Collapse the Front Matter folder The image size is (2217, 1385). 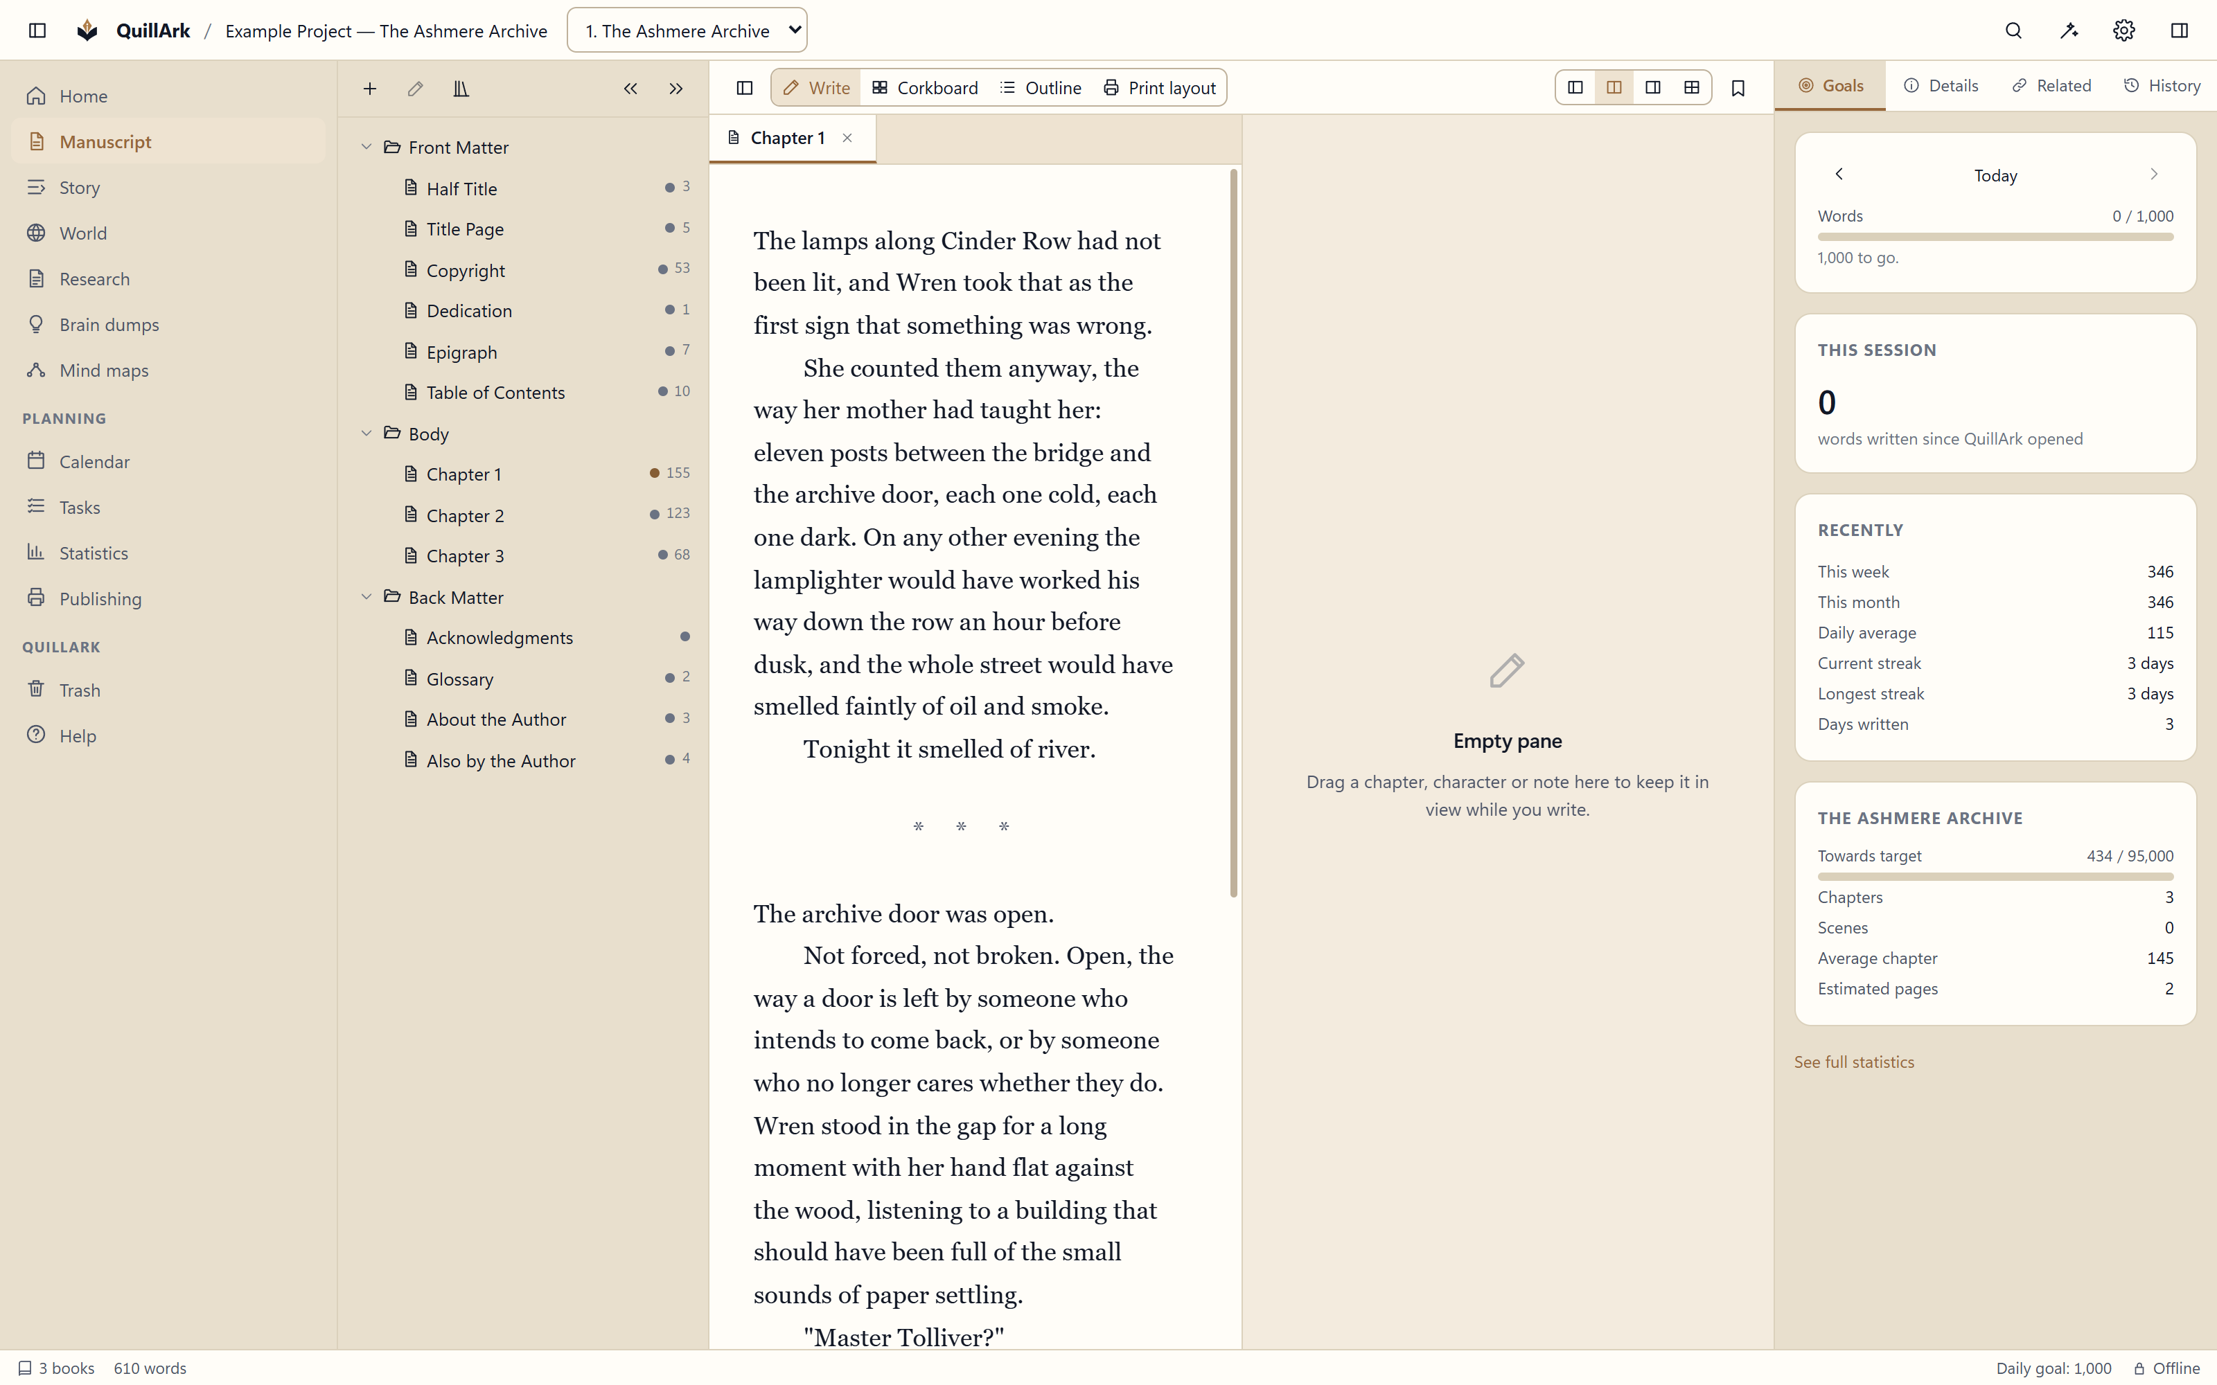pyautogui.click(x=366, y=147)
